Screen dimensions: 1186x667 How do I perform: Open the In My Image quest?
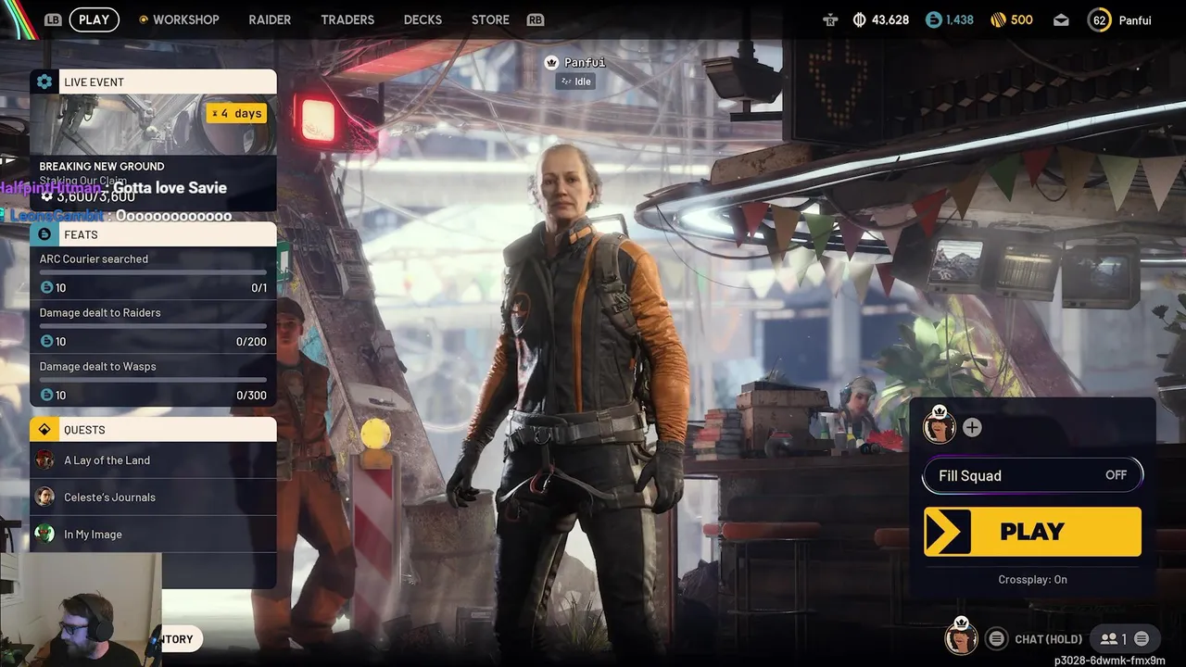(153, 535)
